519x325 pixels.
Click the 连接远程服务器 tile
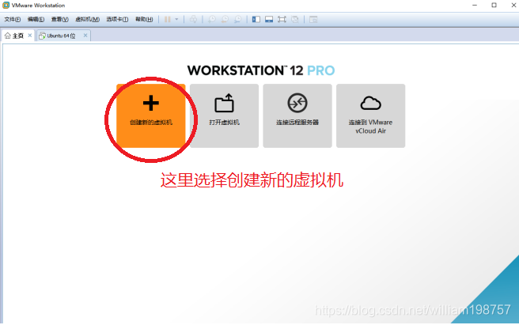(297, 115)
